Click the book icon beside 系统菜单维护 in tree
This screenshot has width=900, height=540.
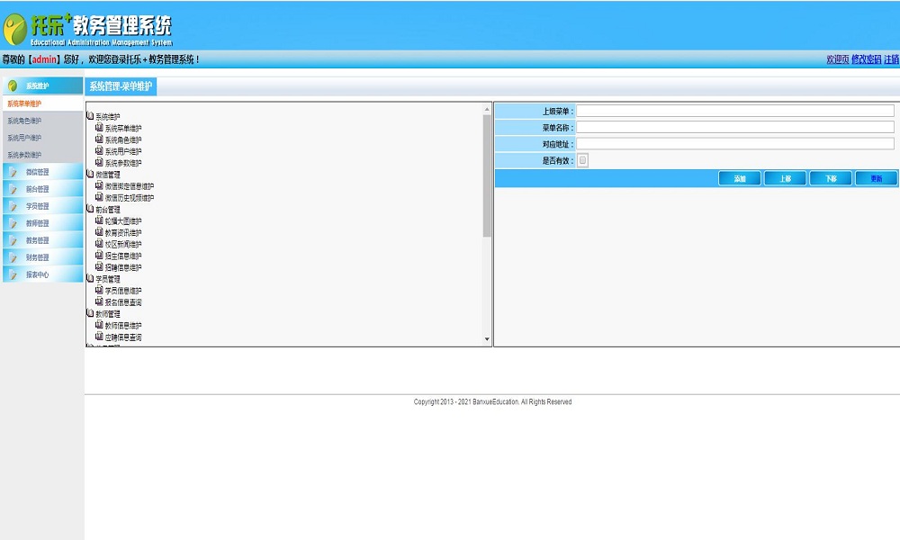99,128
